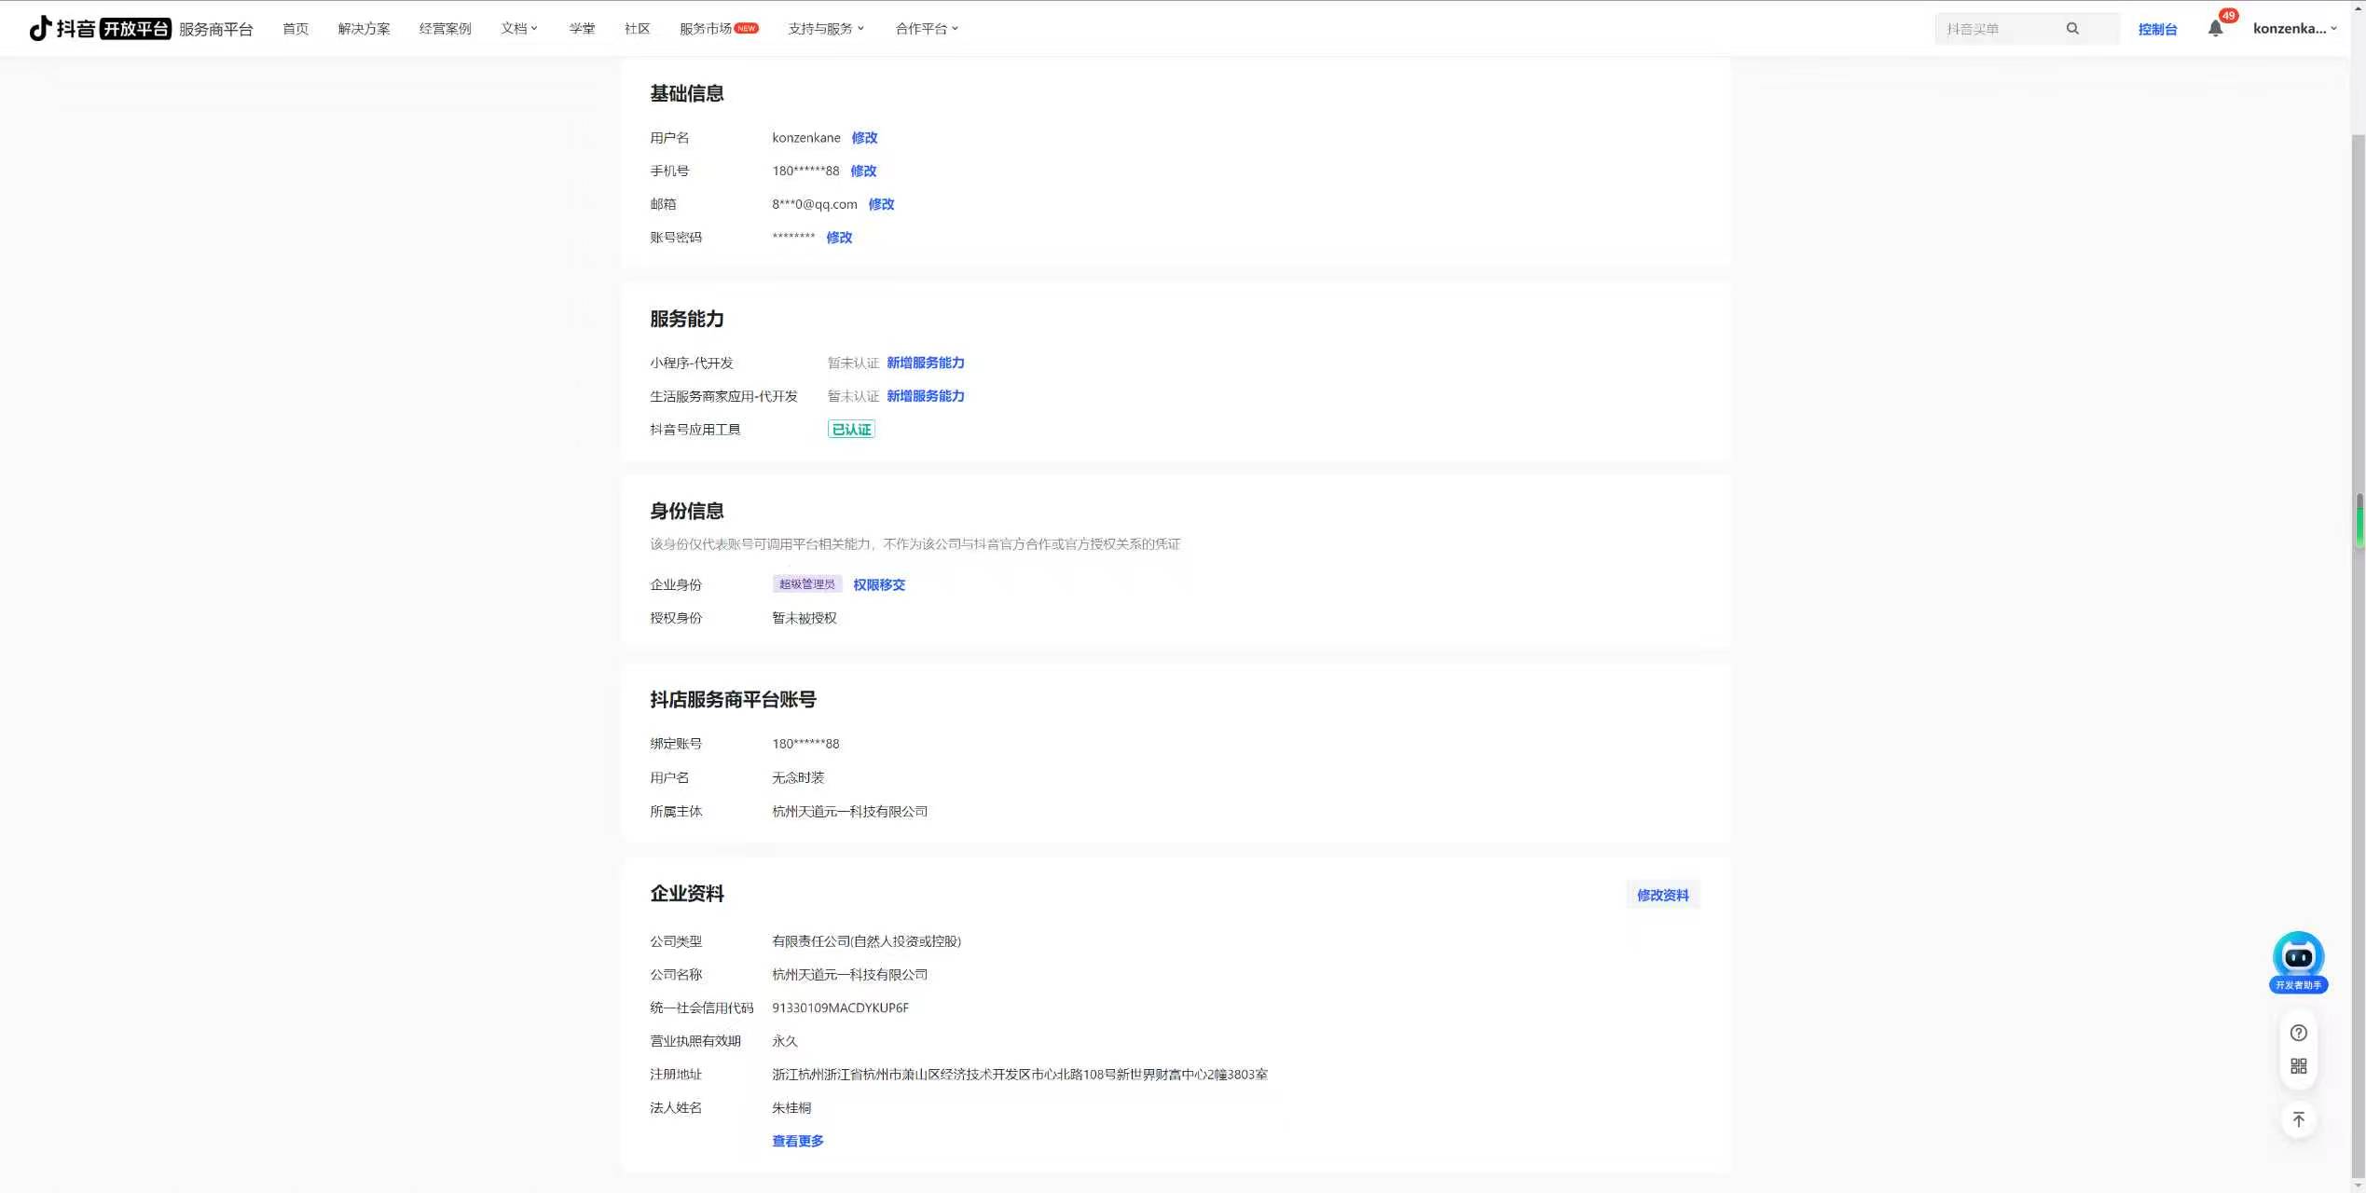Click the 永久 license validity value
This screenshot has height=1193, width=2366.
tap(784, 1041)
